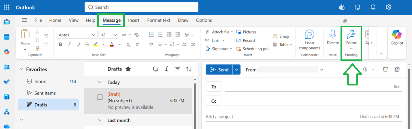Open the Calendar app in left rail
Image resolution: width=412 pixels, height=129 pixels.
click(7, 37)
